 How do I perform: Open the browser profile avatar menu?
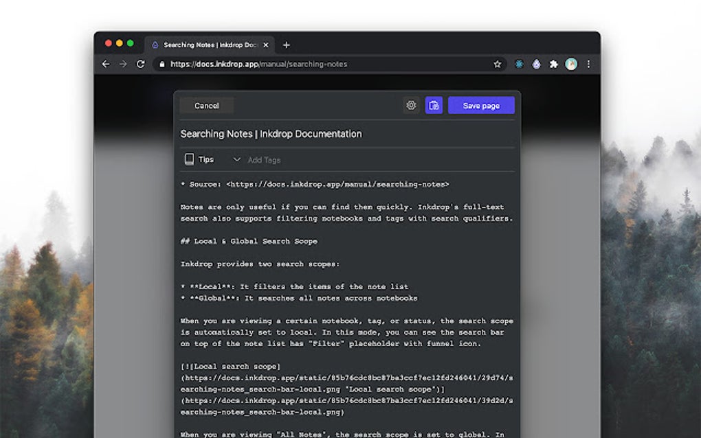click(572, 63)
